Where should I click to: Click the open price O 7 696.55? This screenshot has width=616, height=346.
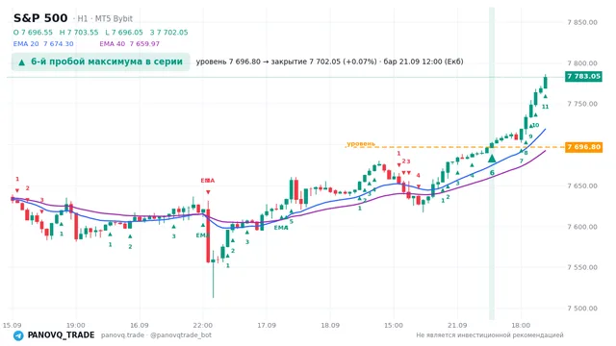click(33, 32)
